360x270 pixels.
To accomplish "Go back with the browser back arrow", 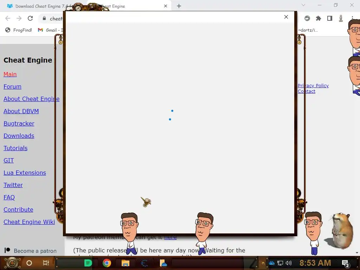I will pos(8,18).
